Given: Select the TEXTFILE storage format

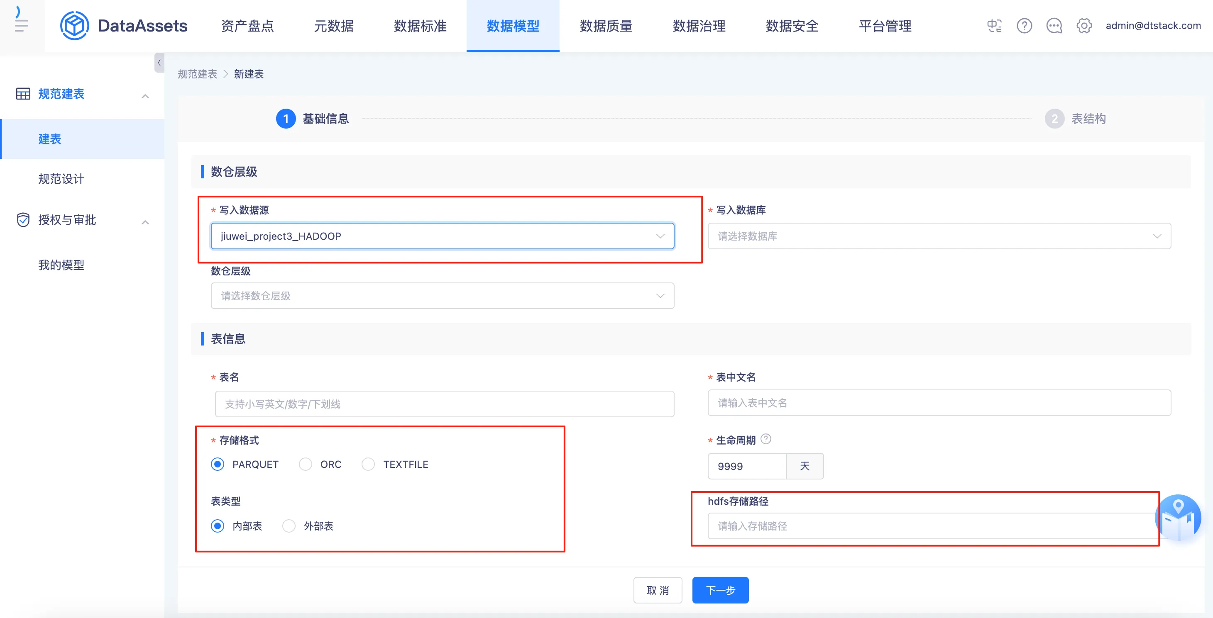Looking at the screenshot, I should 368,464.
